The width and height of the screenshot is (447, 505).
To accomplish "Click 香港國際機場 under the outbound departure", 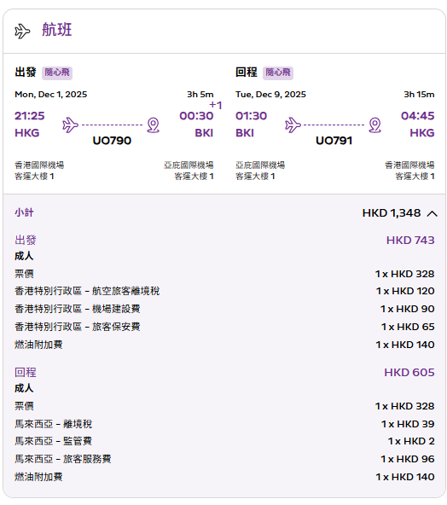I will click(39, 165).
